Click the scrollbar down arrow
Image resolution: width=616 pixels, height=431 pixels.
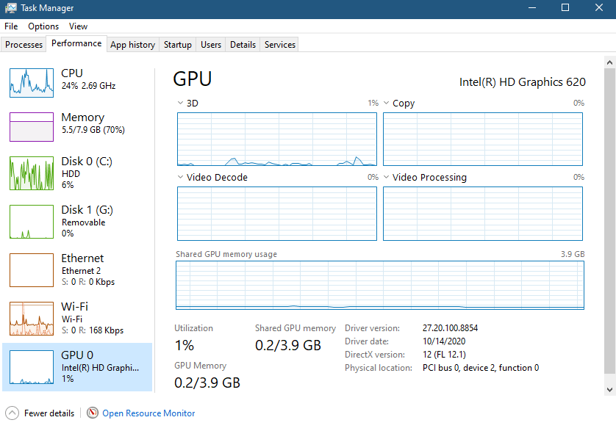point(609,390)
